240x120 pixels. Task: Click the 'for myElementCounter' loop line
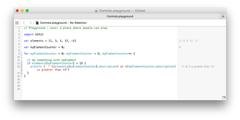(x=79, y=54)
